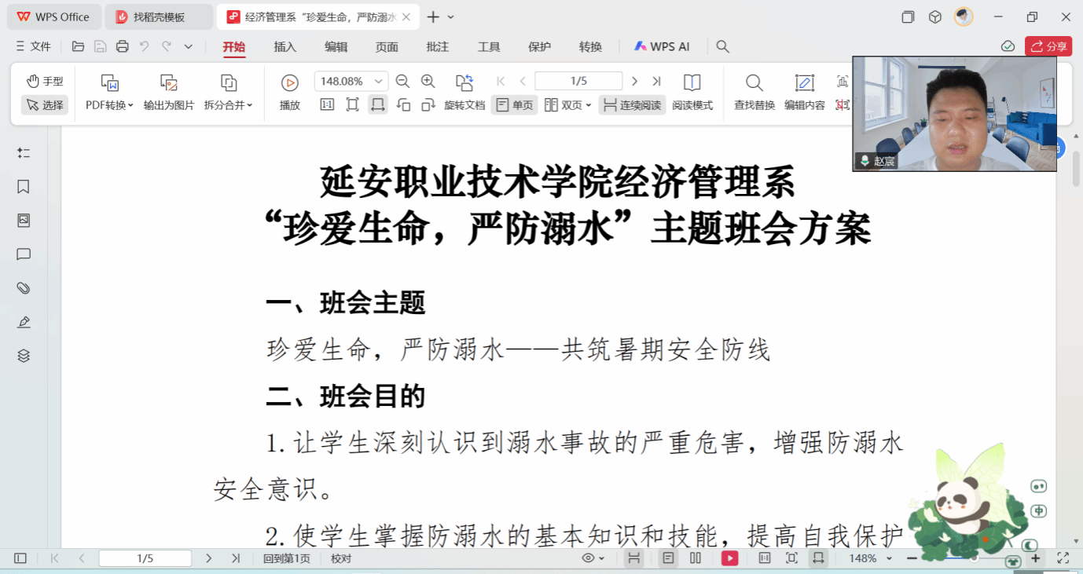Switch to the Insert (插入) tab

[x=285, y=46]
